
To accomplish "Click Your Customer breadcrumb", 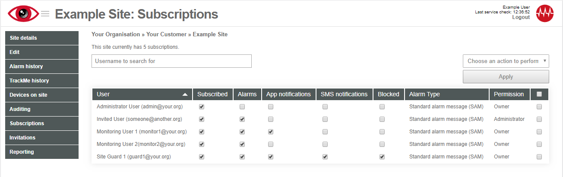I will pyautogui.click(x=166, y=34).
